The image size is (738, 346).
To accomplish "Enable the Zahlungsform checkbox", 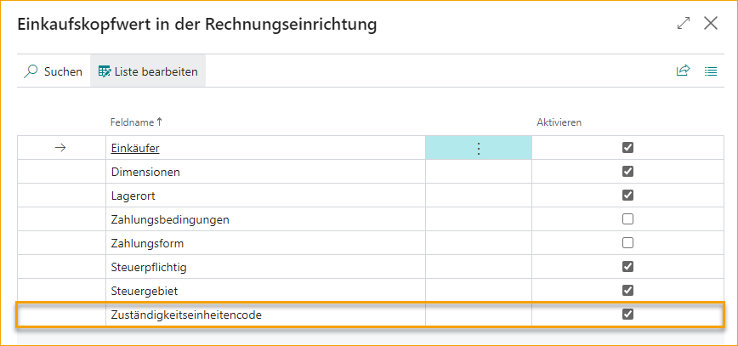I will click(628, 243).
